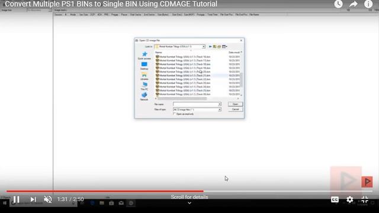Image resolution: width=379 pixels, height=213 pixels.
Task: Unmute the video audio
Action: click(x=48, y=199)
